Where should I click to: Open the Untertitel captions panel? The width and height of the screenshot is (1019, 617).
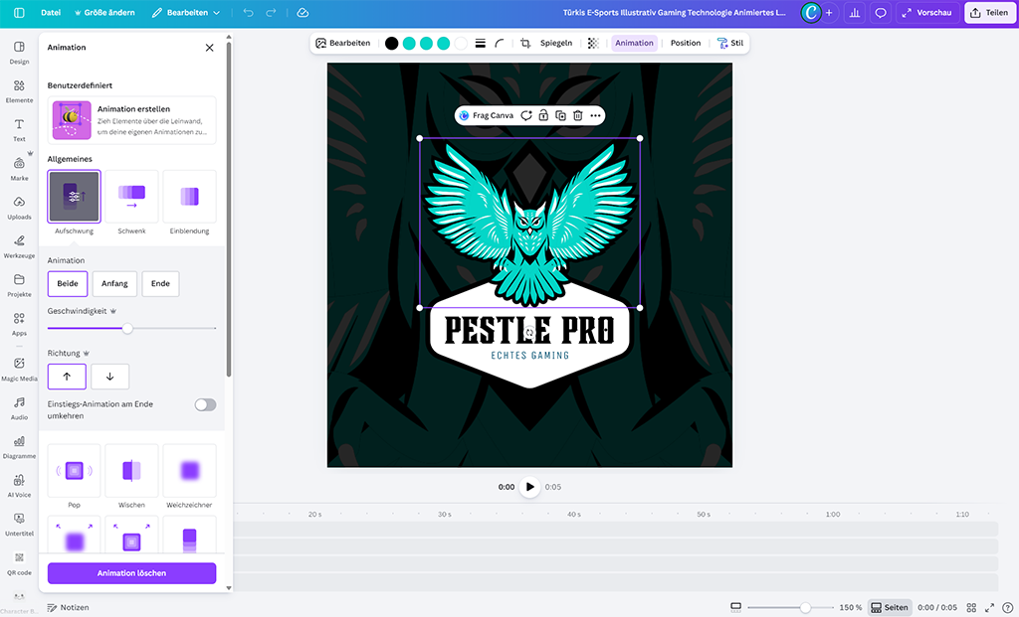pyautogui.click(x=19, y=525)
